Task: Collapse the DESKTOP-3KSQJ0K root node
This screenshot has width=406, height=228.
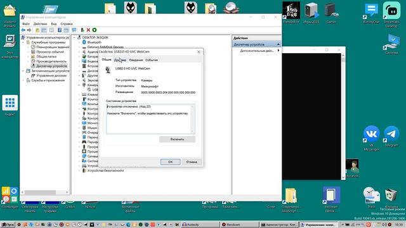Action: click(74, 37)
